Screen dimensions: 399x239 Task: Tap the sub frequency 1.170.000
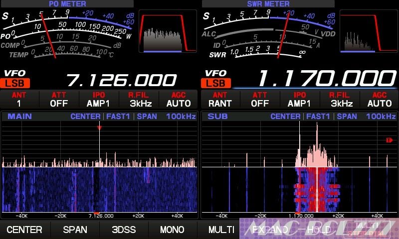click(x=327, y=78)
